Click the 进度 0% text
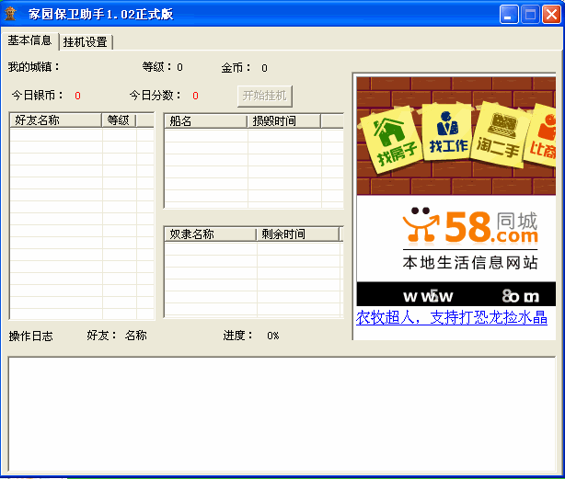 pos(251,336)
